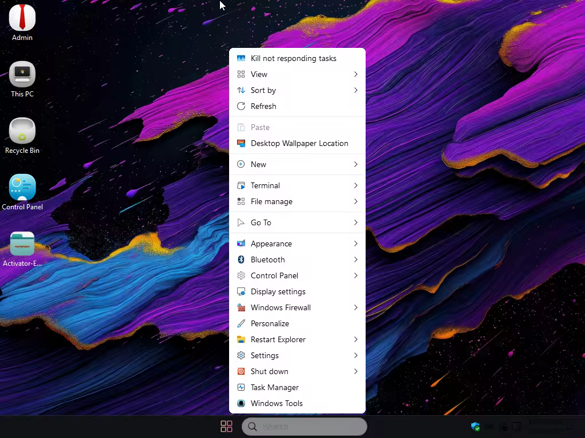The height and width of the screenshot is (438, 585).
Task: Click Personalize in the context menu
Action: pos(270,323)
